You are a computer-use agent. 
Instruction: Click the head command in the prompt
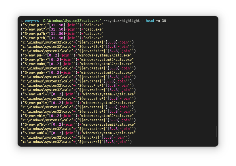point(150,21)
